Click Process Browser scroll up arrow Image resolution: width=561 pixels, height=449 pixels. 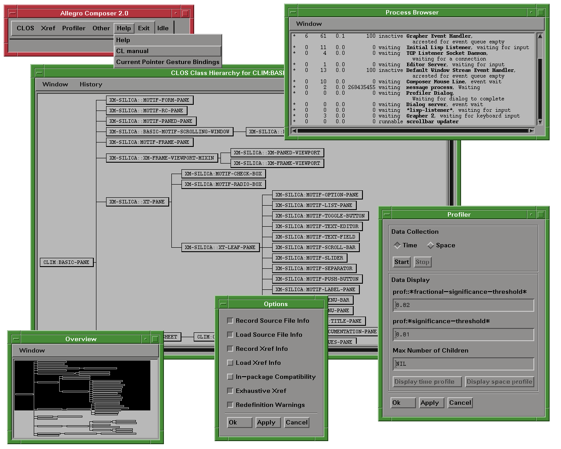coord(540,36)
